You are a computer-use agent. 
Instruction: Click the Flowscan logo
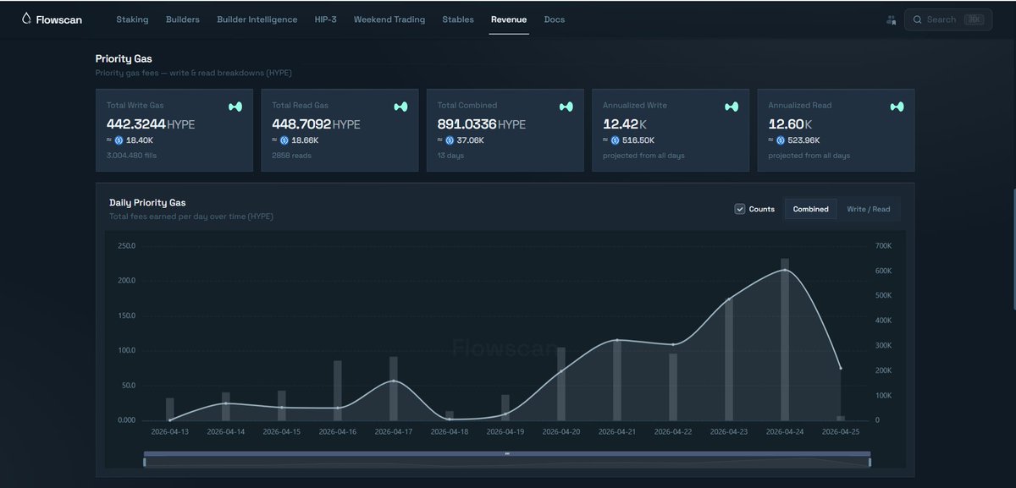(52, 19)
